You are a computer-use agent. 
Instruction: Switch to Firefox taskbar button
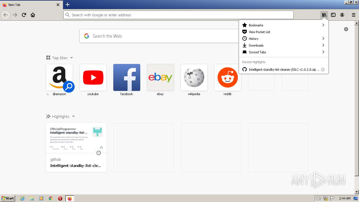(70, 198)
